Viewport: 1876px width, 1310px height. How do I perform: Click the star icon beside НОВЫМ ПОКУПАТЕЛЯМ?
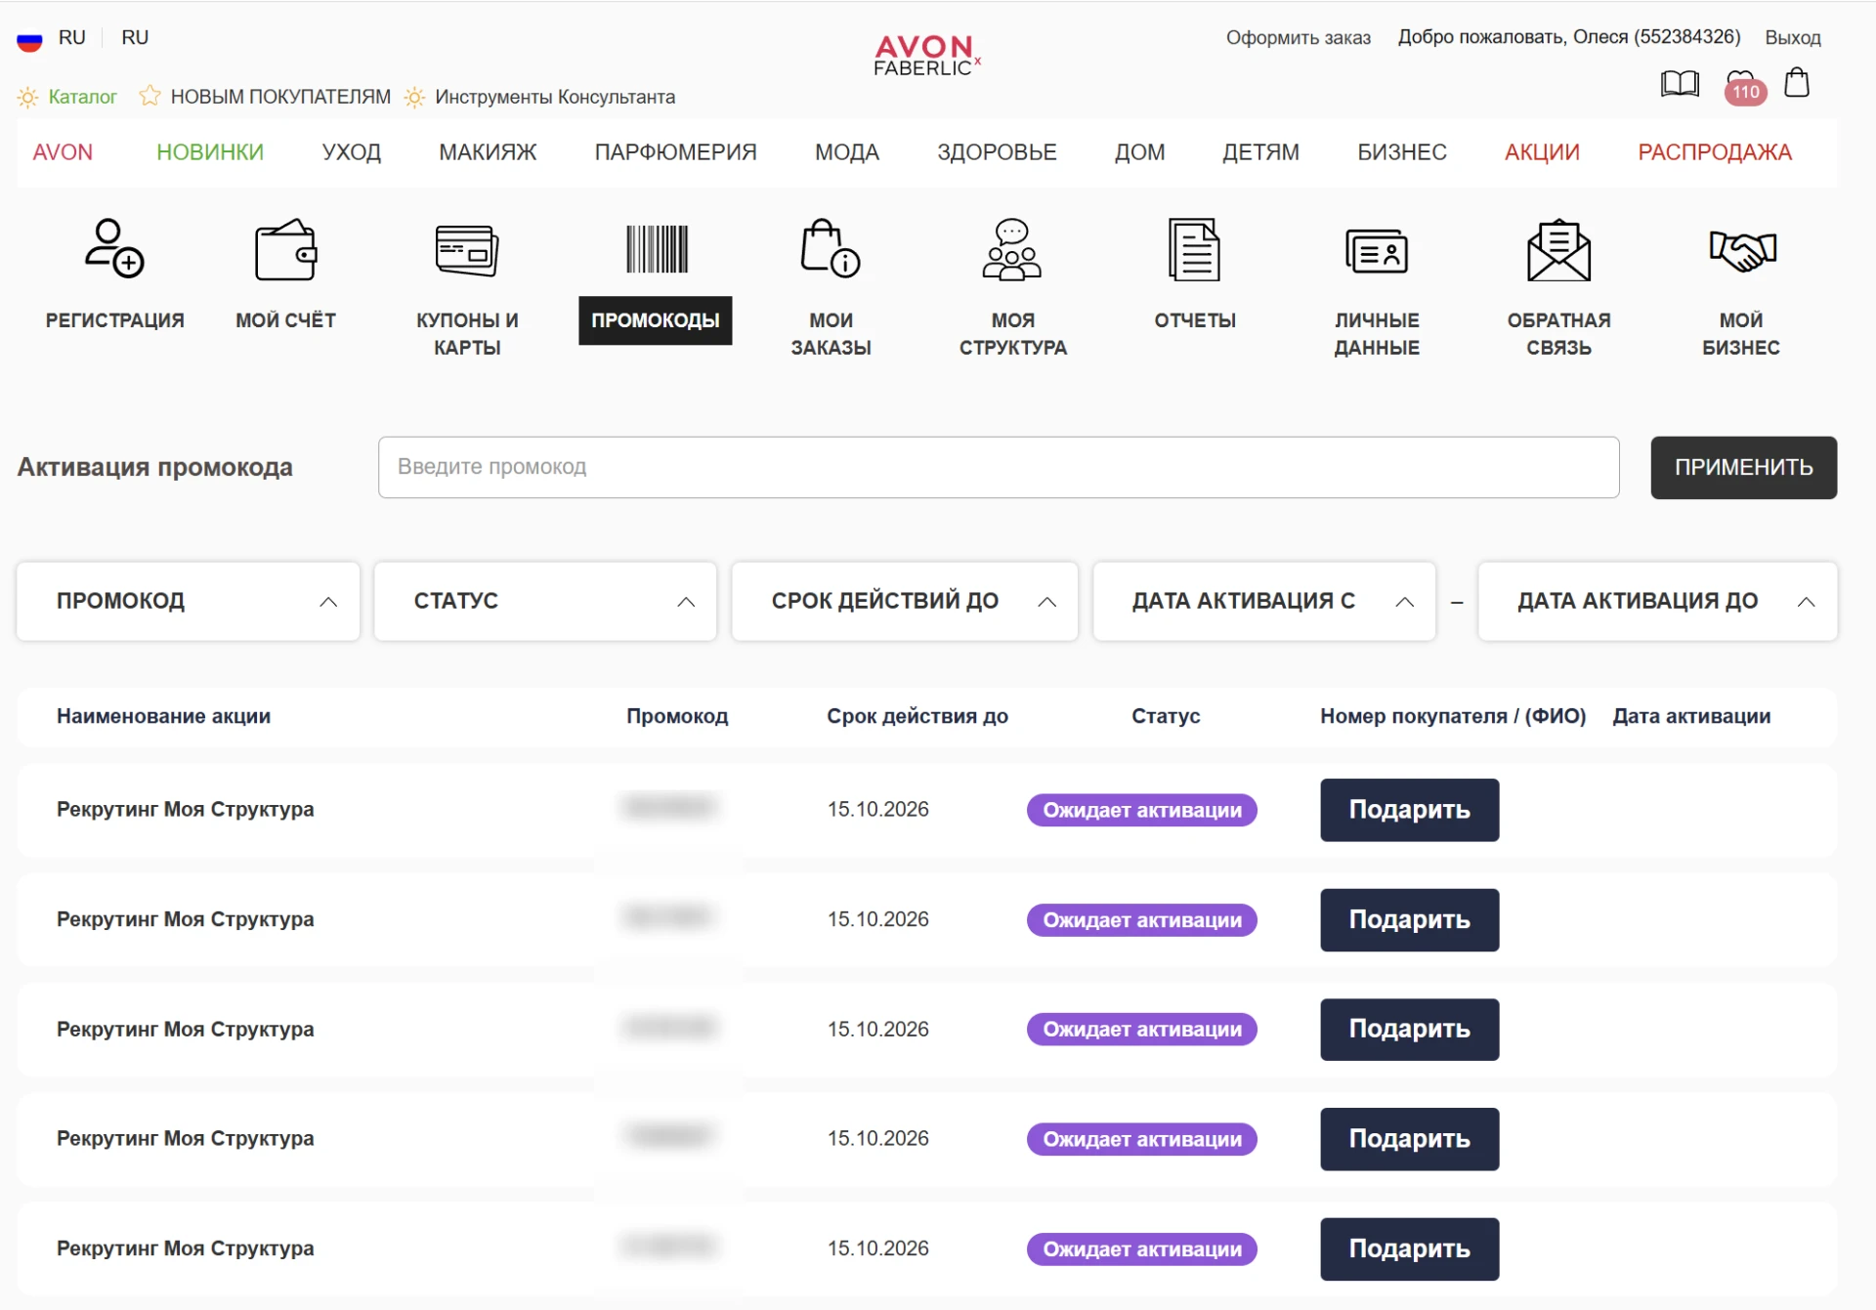click(x=149, y=96)
